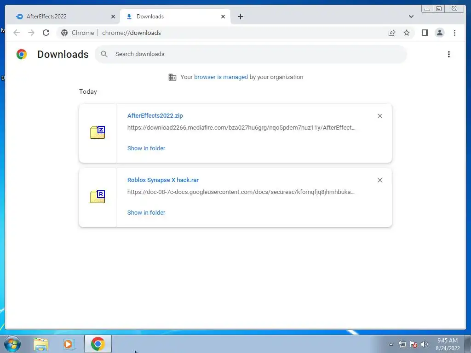Open a new tab with plus button

[240, 17]
